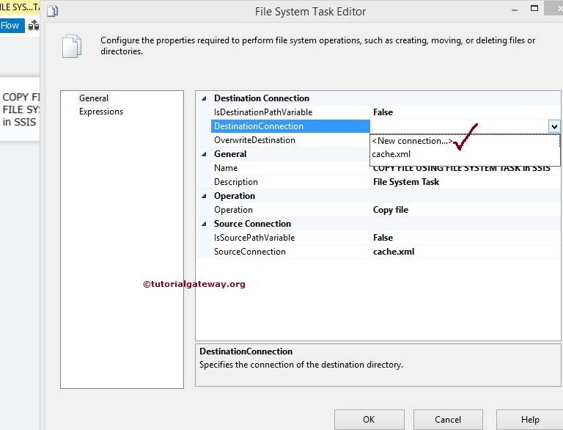
Task: Minimize the File System Task Editor window
Action: pyautogui.click(x=515, y=10)
